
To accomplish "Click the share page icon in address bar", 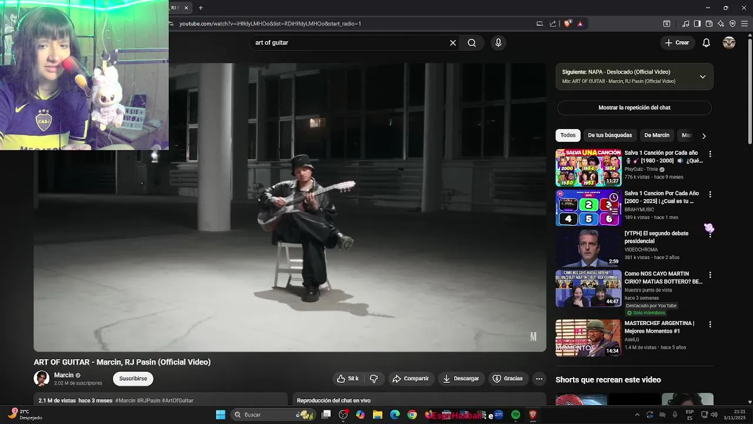I will point(553,24).
